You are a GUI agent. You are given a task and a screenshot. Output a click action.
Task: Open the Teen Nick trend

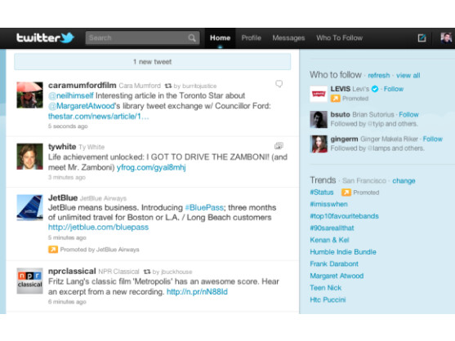326,288
